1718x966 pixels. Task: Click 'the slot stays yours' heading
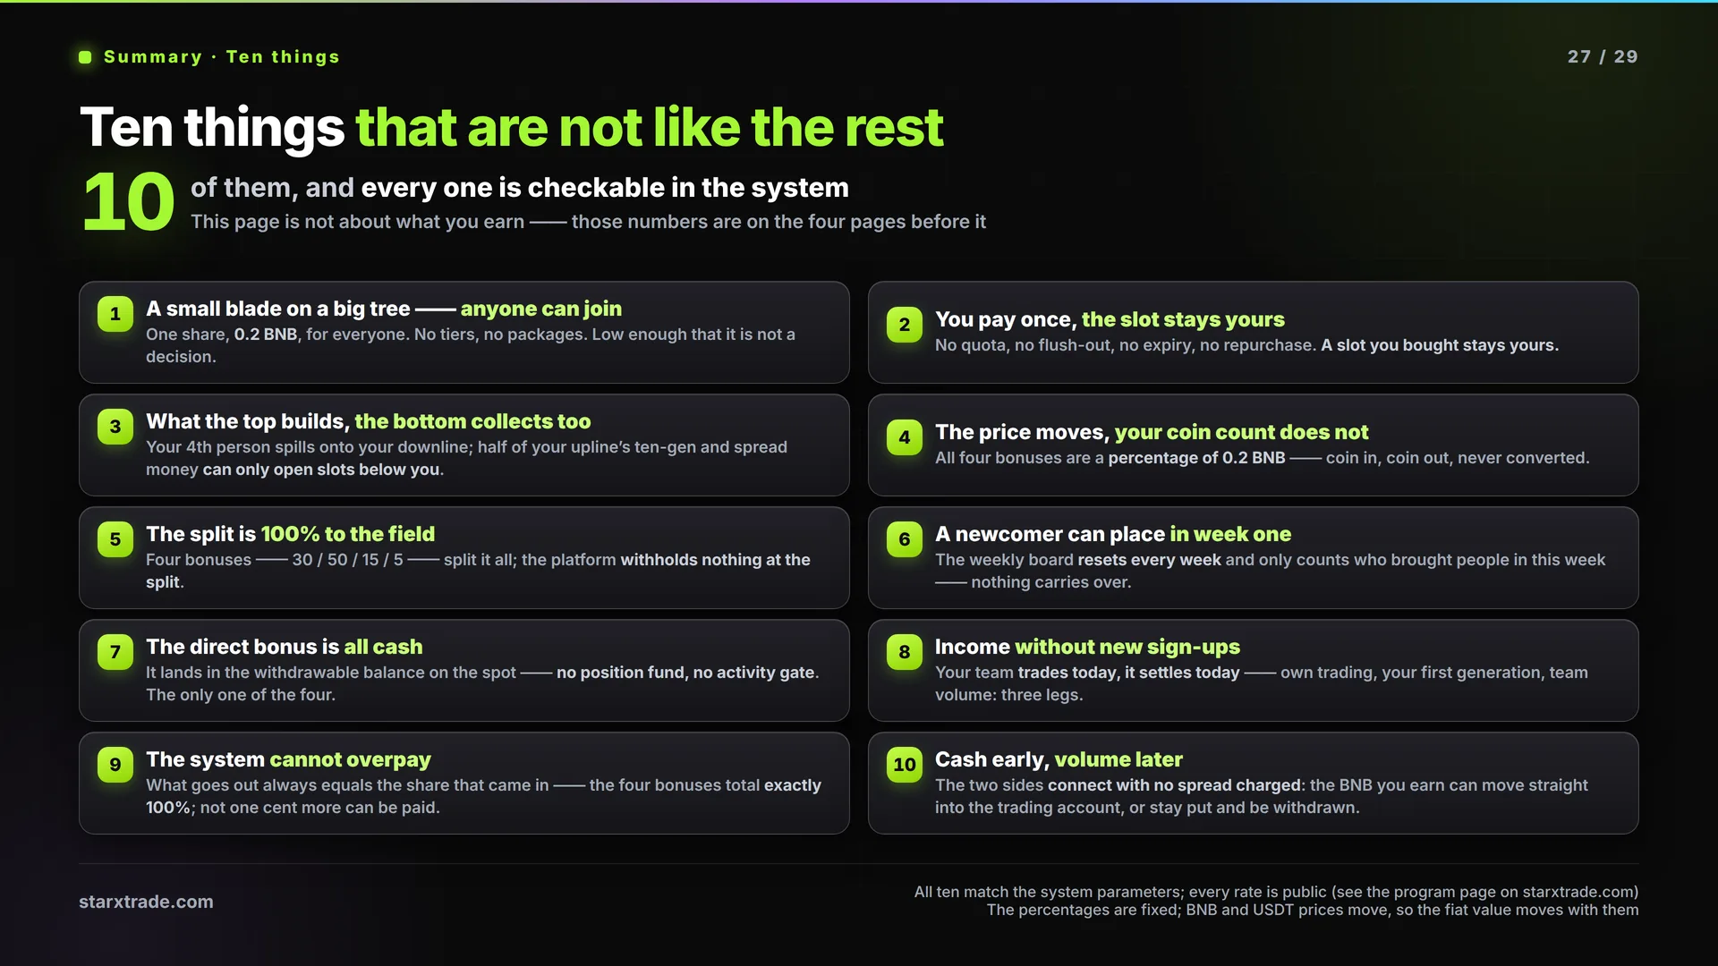[1183, 319]
